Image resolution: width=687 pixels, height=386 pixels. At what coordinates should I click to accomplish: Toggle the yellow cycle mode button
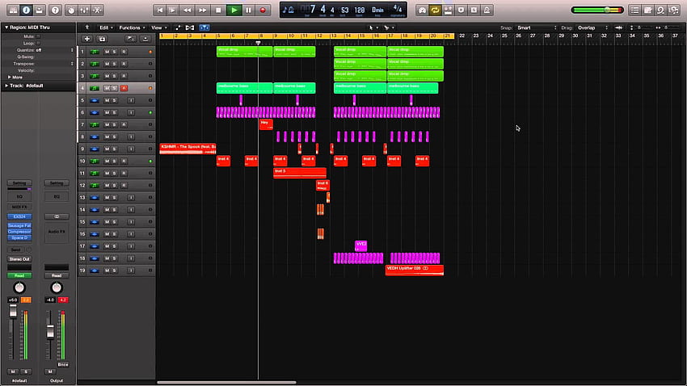(x=435, y=10)
